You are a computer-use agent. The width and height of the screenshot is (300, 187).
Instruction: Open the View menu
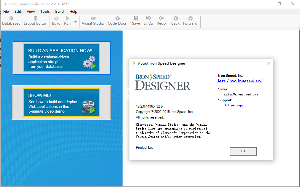[31, 12]
